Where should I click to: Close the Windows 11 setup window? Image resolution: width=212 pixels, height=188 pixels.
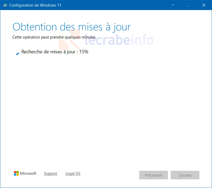[204, 5]
